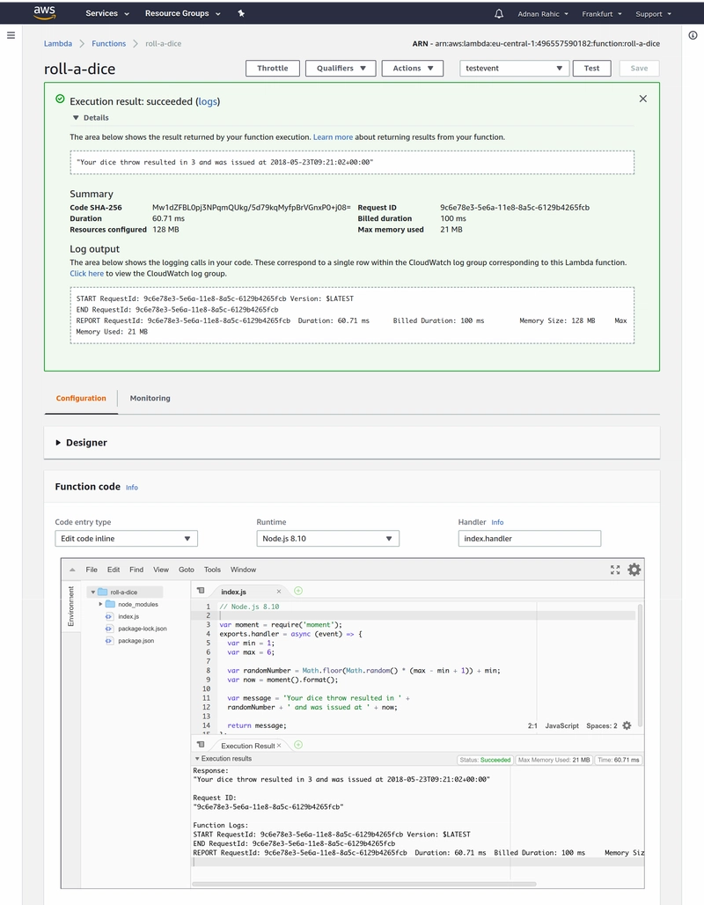Click the Handler input field
The image size is (704, 905).
529,539
